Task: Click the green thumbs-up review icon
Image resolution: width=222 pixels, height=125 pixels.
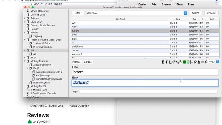Action: [30, 122]
